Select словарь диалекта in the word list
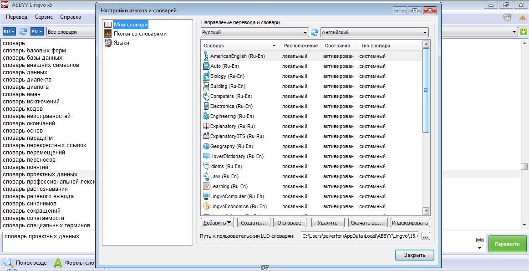 pyautogui.click(x=27, y=80)
